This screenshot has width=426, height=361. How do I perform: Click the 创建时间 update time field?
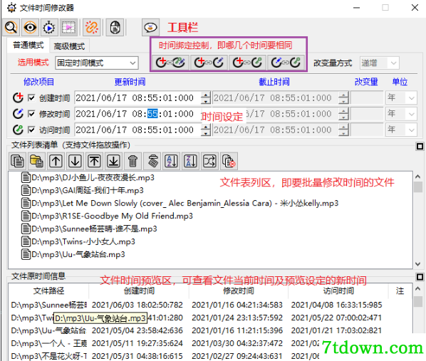tap(137, 98)
